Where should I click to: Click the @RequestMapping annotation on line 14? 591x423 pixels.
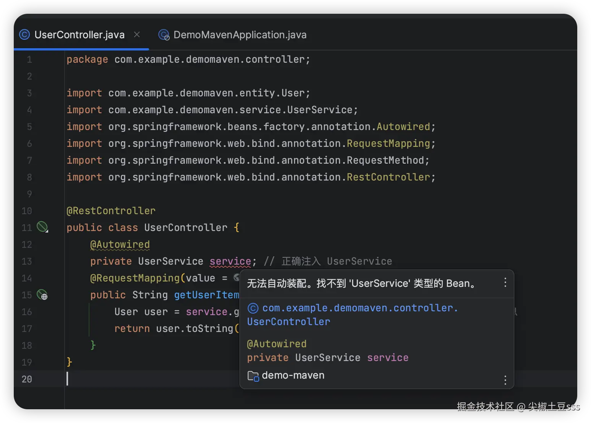pos(135,278)
